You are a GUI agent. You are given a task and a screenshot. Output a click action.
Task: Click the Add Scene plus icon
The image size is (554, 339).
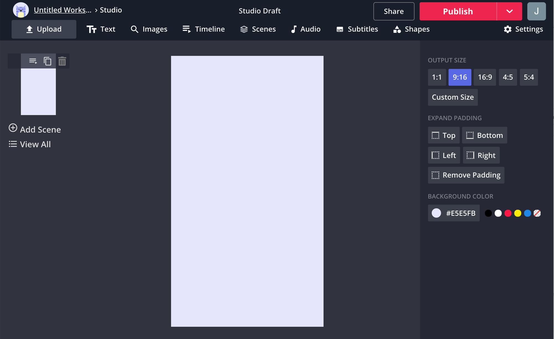click(x=13, y=128)
